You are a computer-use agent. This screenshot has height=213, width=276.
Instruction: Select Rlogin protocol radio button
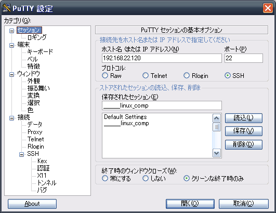[187, 75]
